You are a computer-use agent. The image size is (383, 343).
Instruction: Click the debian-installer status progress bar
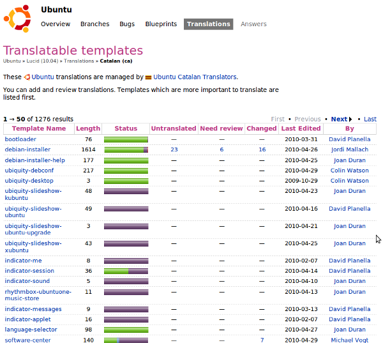126,150
